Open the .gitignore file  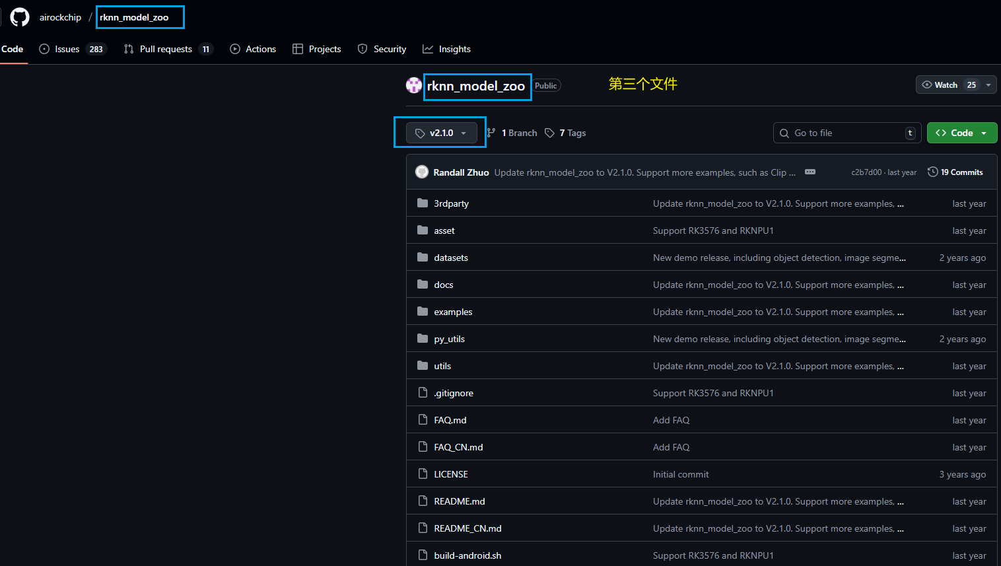point(454,393)
